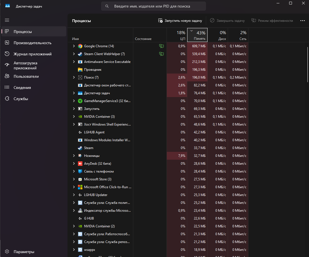Click Steam WebHelper's efficiency leaf icon
The image size is (309, 257).
tap(161, 54)
